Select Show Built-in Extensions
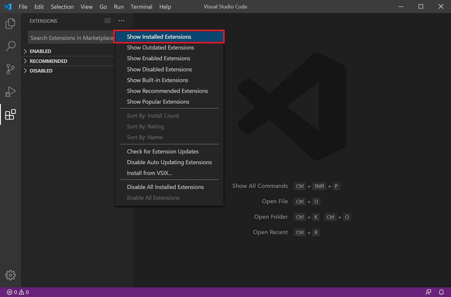This screenshot has width=451, height=297. (169, 80)
